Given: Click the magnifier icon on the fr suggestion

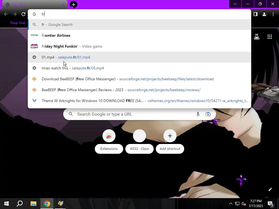Looking at the screenshot, I should pyautogui.click(x=34, y=24).
